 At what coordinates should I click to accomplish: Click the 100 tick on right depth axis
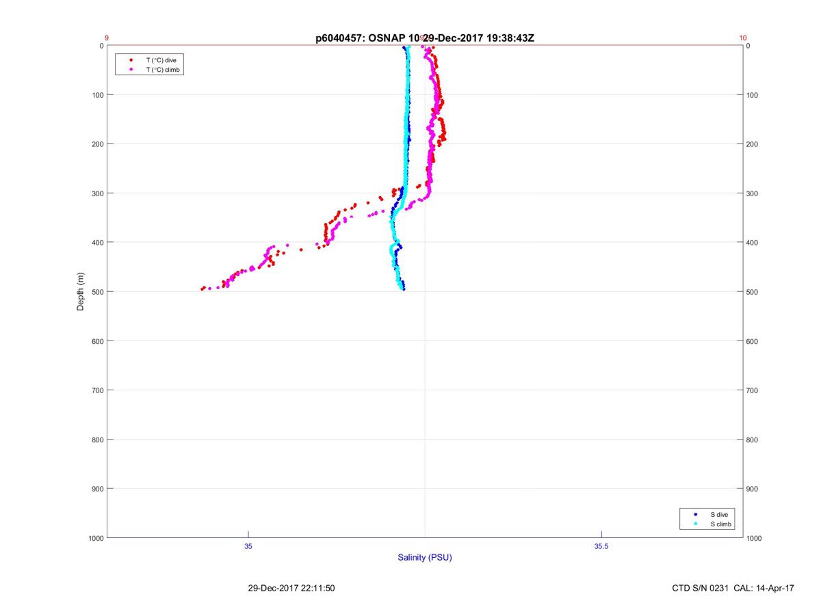tap(753, 95)
